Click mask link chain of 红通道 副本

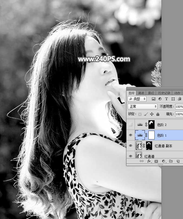[x=144, y=146]
